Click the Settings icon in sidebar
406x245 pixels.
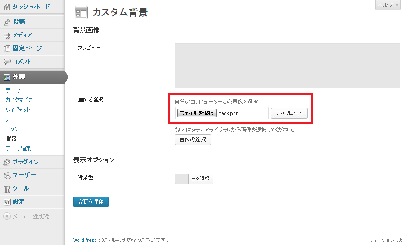pyautogui.click(x=7, y=202)
